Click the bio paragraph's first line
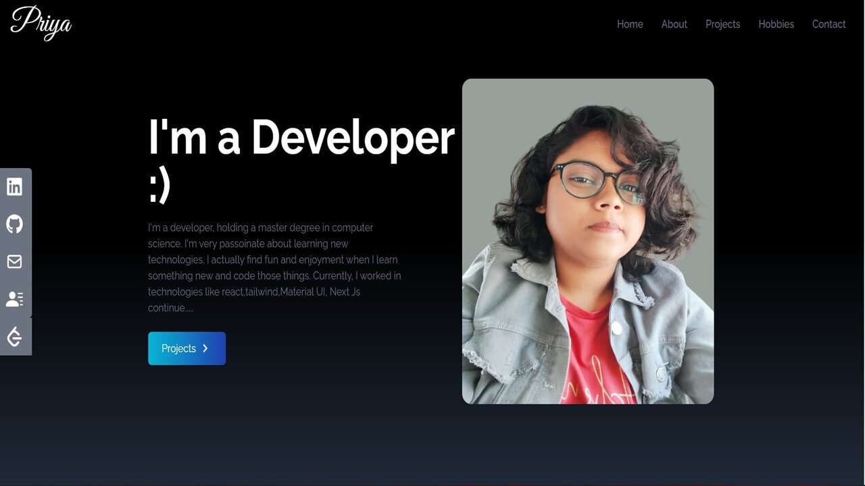Viewport: 865px width, 486px height. (x=260, y=228)
